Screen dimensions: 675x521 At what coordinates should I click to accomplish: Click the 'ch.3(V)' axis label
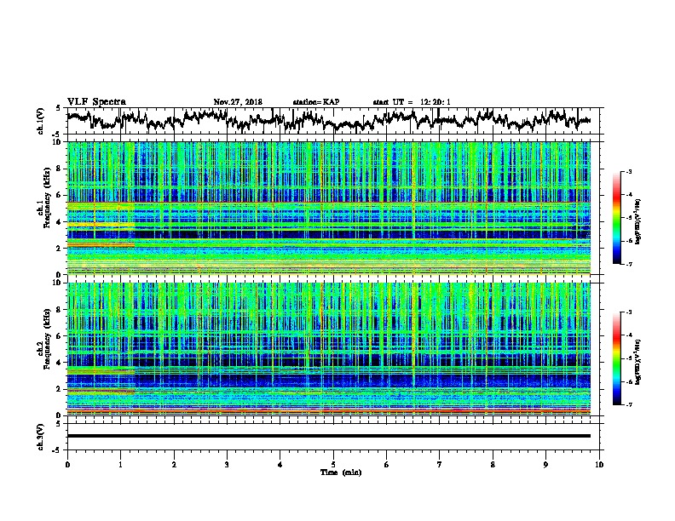41,437
